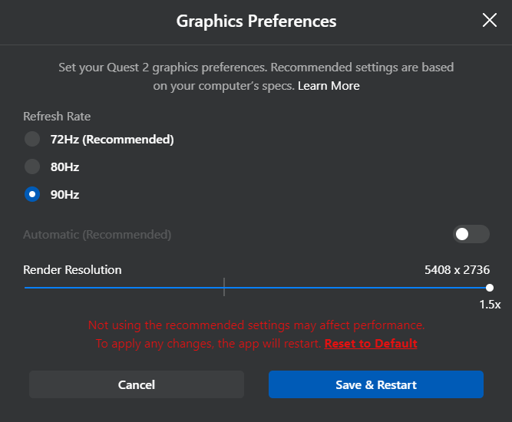Click the 80Hz label text

(x=65, y=166)
